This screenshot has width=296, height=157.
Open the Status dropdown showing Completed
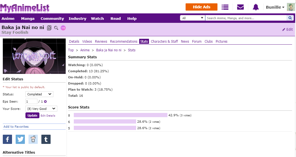pos(39,94)
